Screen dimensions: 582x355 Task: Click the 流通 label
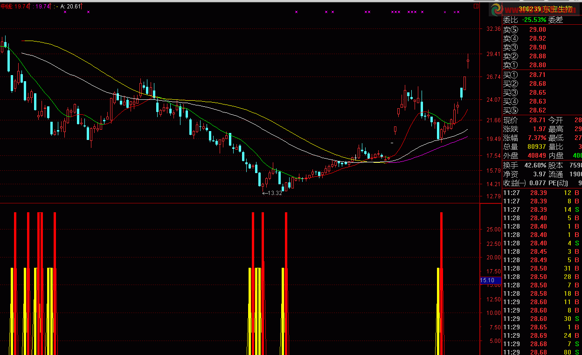pyautogui.click(x=556, y=174)
